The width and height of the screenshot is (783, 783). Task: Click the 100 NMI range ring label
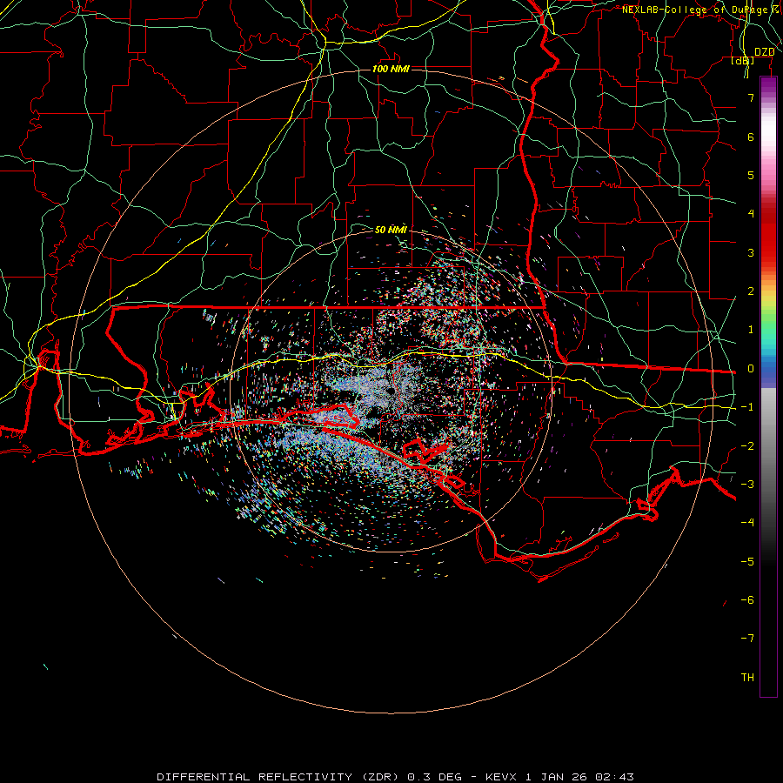coord(391,69)
